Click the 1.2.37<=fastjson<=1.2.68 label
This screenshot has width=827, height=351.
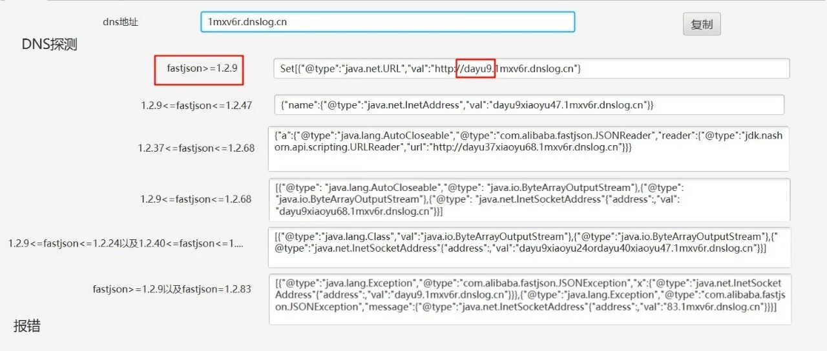coord(196,148)
